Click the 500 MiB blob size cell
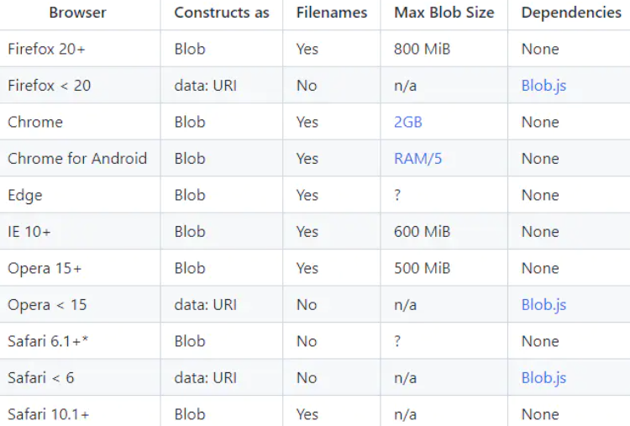This screenshot has width=630, height=426. (x=422, y=268)
